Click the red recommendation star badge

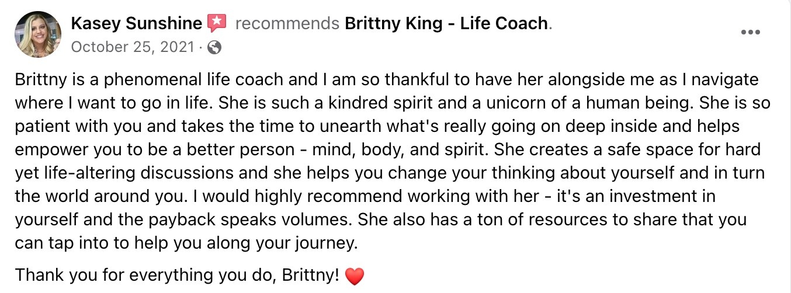click(217, 23)
